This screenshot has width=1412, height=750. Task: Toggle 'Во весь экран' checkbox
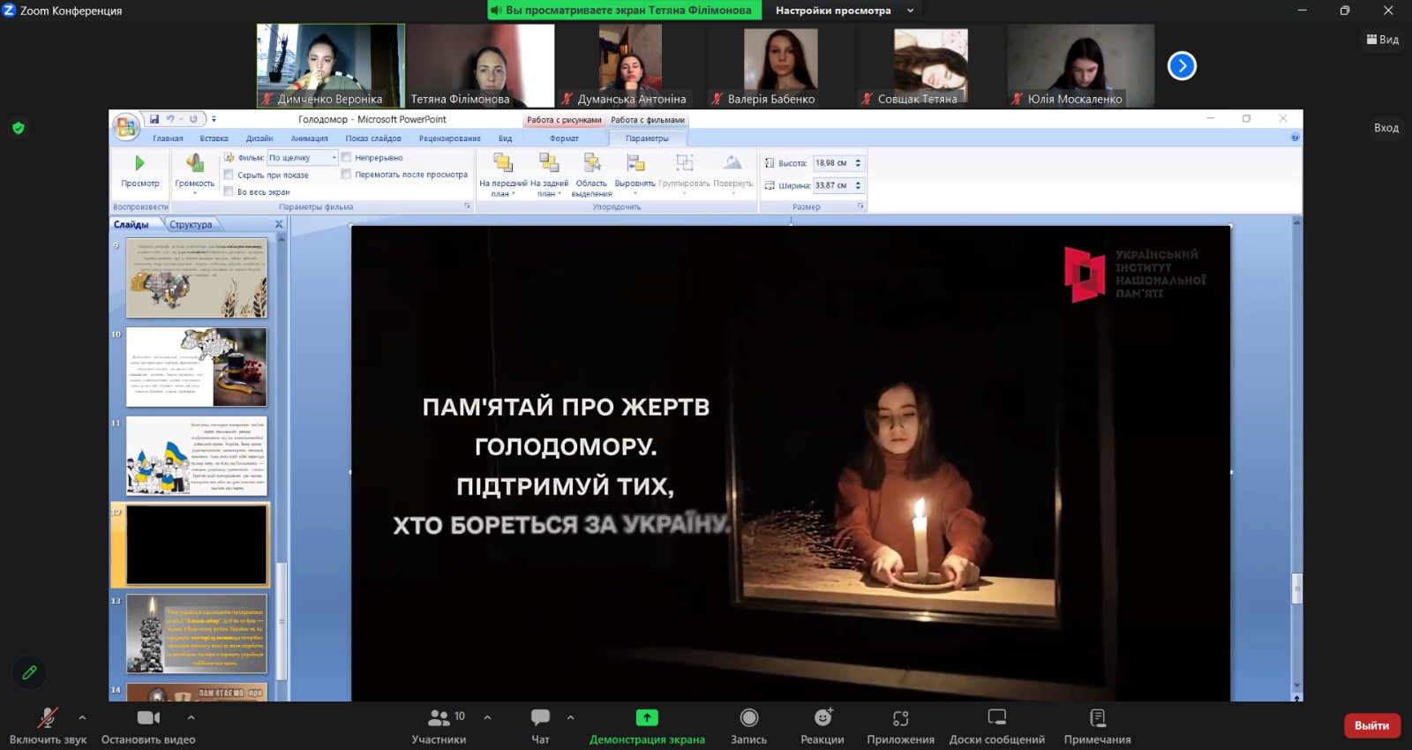pos(229,191)
